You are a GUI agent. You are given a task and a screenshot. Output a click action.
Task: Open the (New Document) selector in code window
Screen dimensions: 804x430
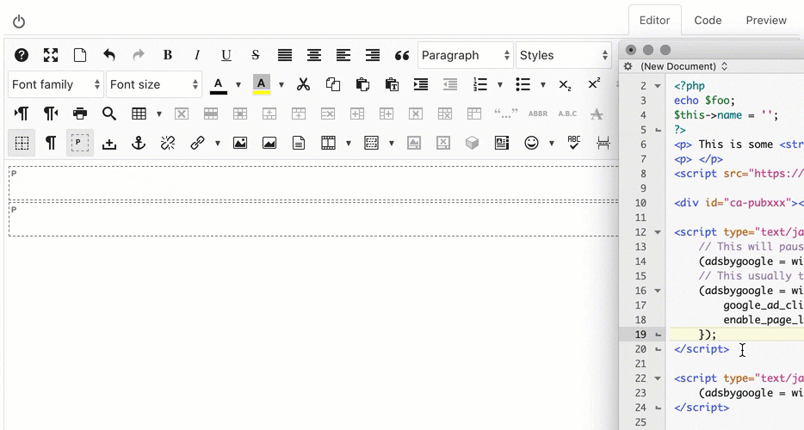tap(683, 66)
